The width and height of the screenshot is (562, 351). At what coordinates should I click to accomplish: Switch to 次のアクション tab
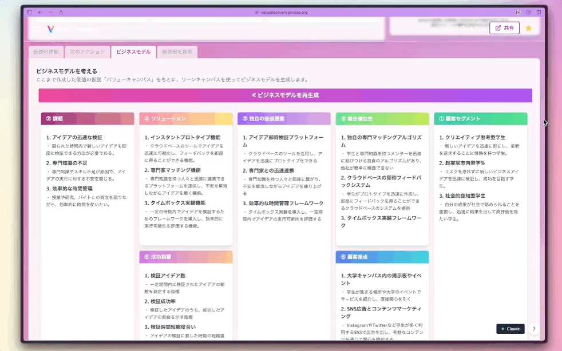88,52
